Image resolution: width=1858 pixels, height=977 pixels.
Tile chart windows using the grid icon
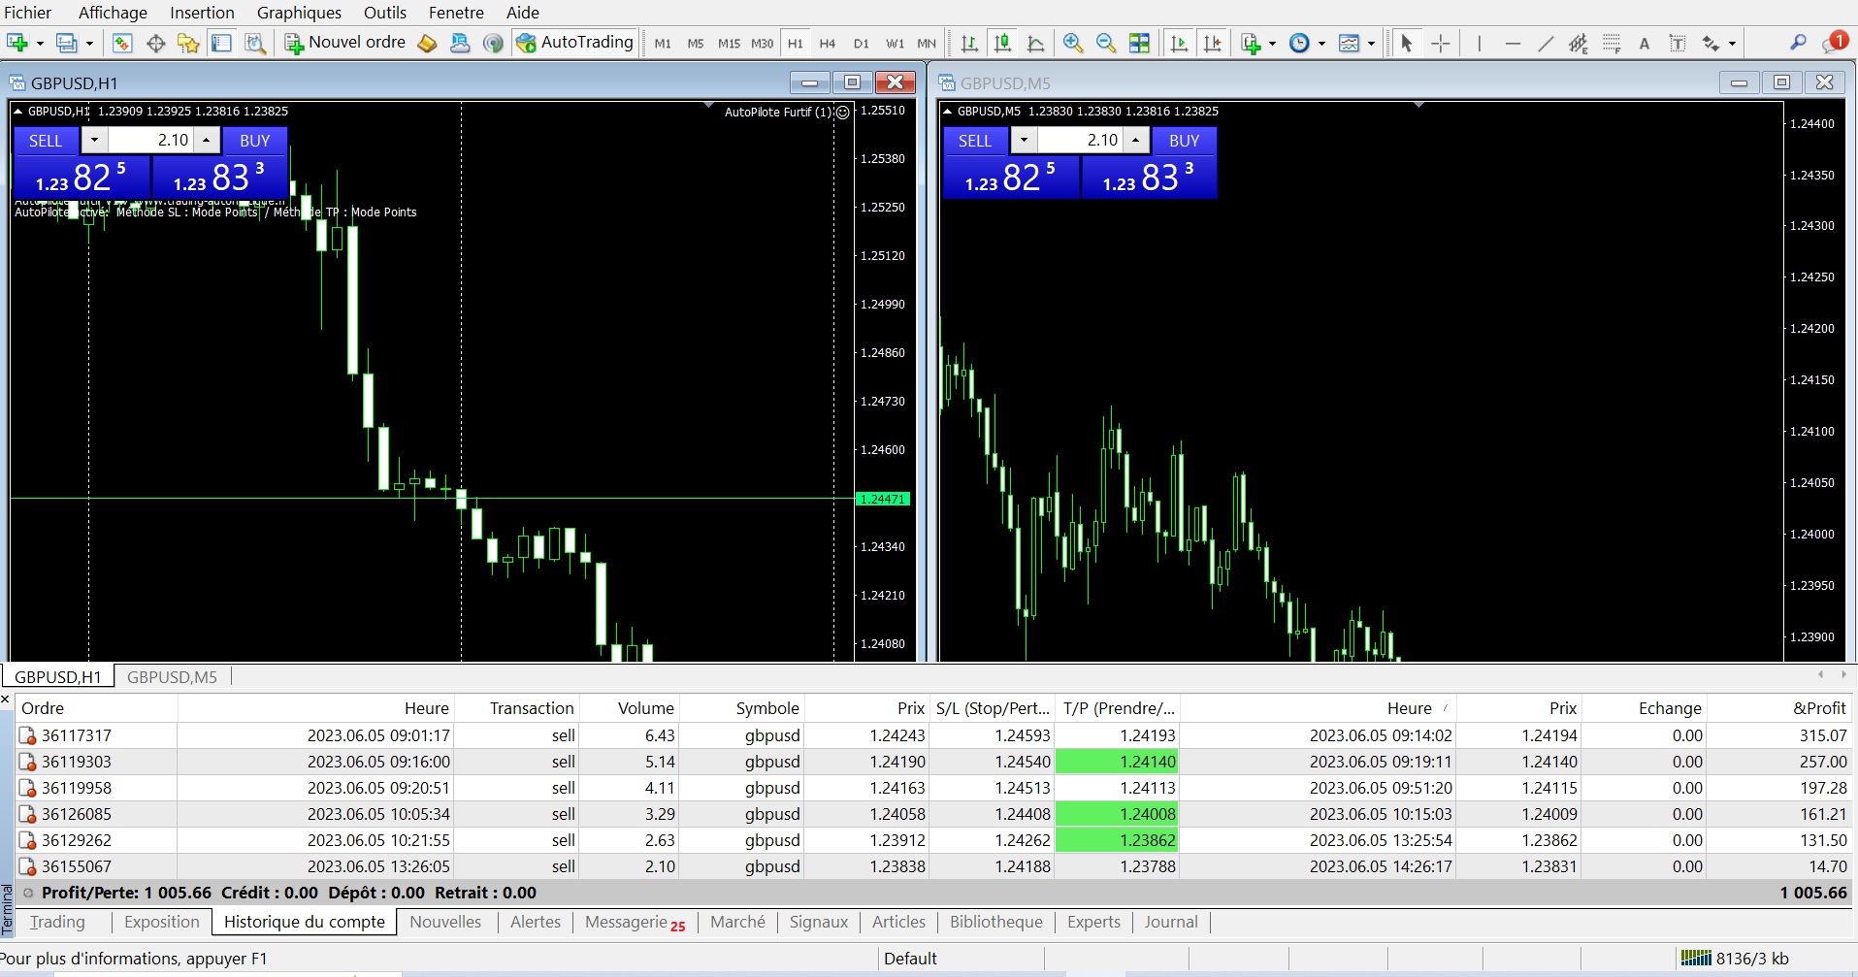(1139, 43)
